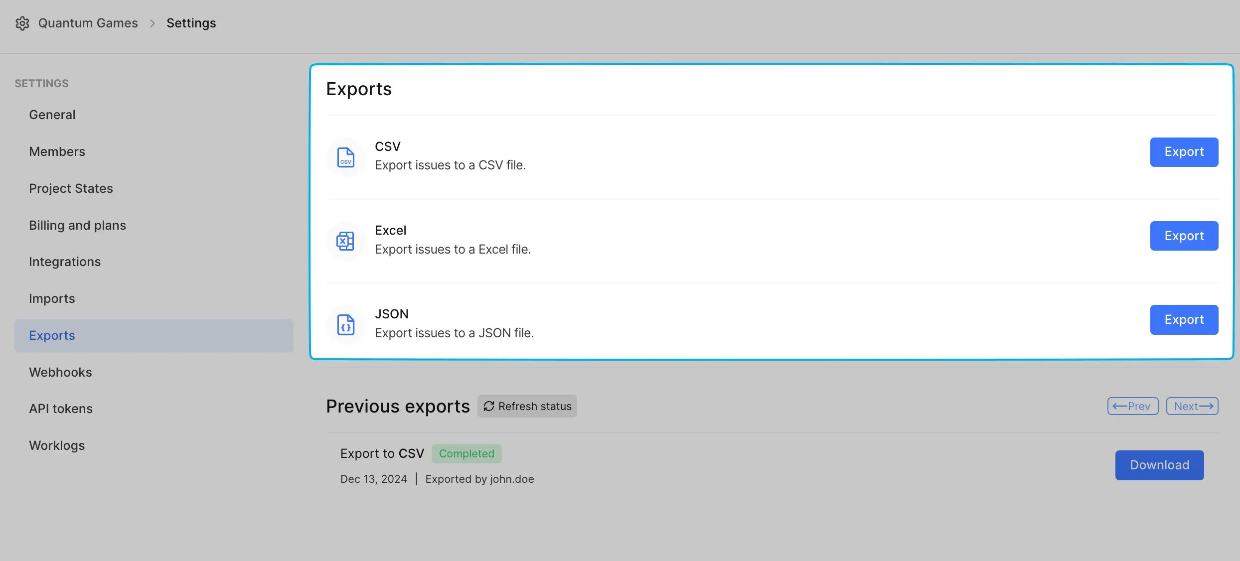Click the Excel spreadsheet icon
Screen dimensions: 1240x561
tap(345, 241)
